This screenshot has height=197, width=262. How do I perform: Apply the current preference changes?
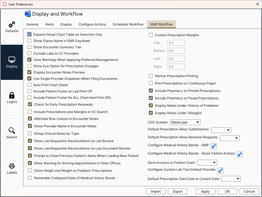click(205, 191)
